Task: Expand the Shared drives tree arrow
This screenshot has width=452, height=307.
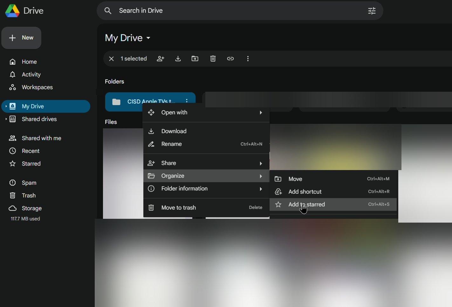Action: (x=6, y=119)
